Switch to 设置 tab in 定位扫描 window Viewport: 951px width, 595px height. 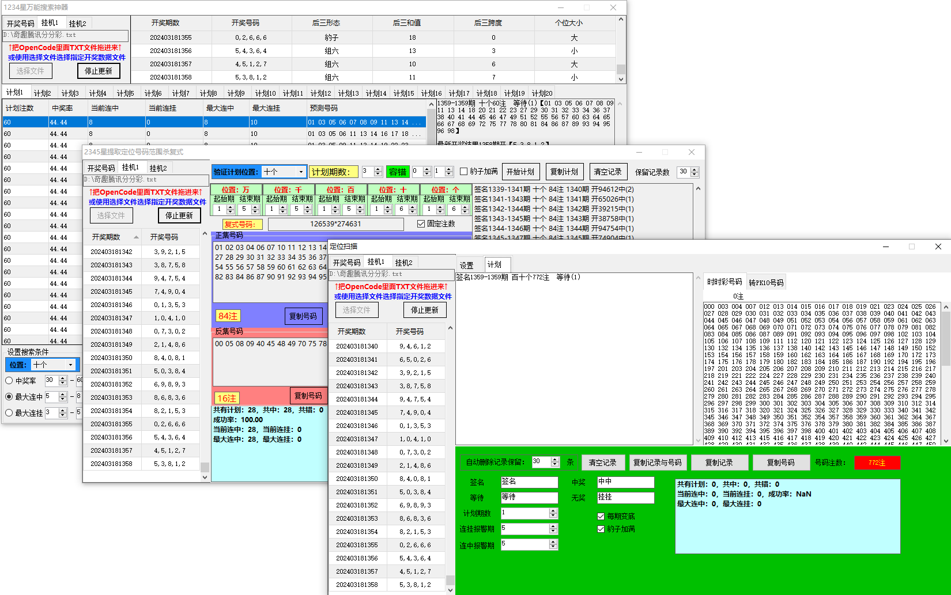point(466,265)
